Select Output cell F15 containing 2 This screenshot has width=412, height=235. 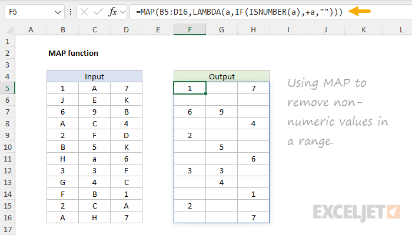(x=190, y=206)
